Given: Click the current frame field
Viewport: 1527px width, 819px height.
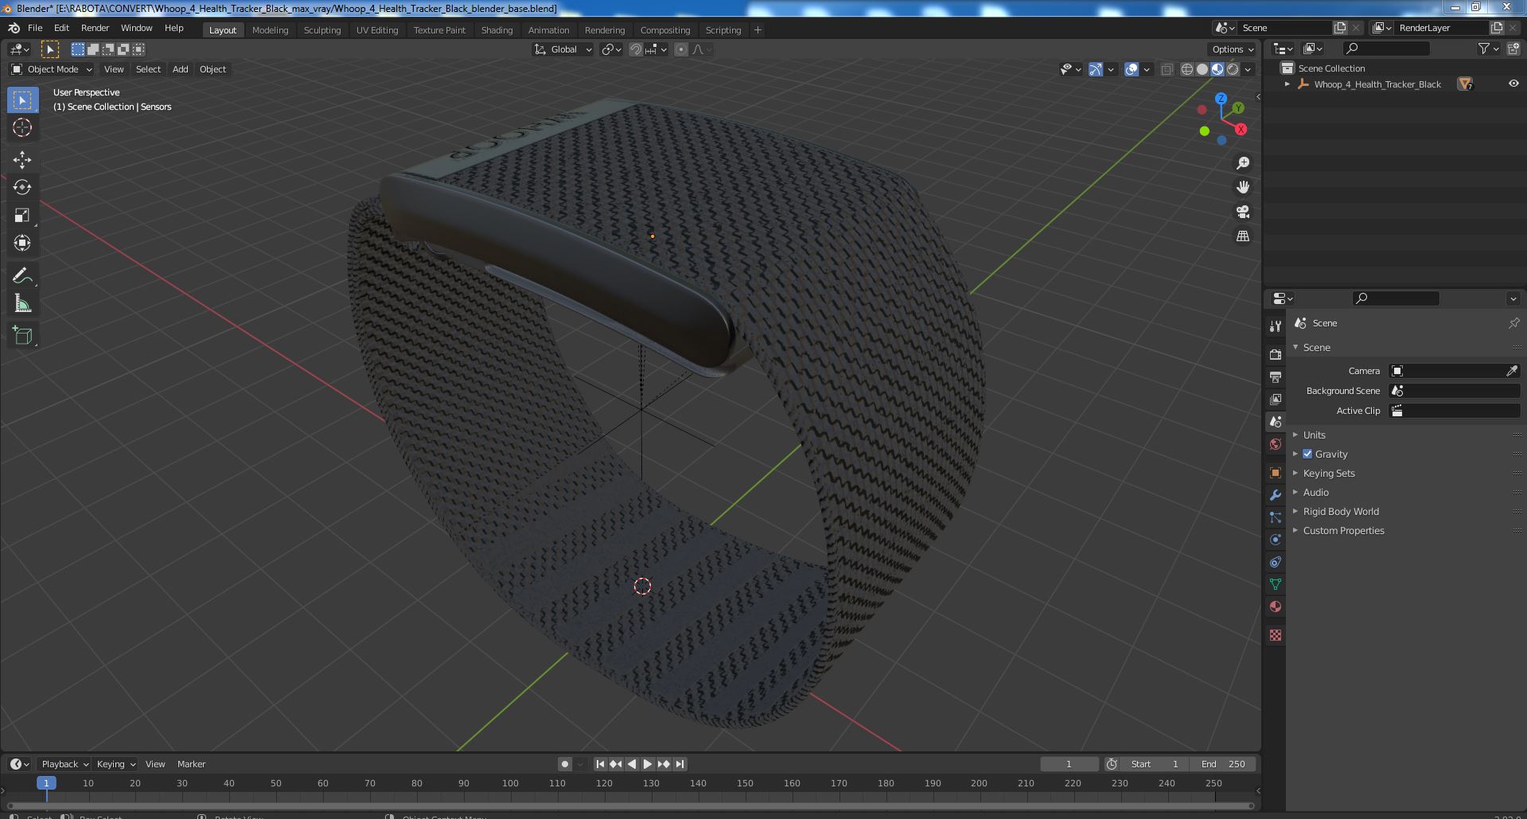Looking at the screenshot, I should pos(1069,764).
